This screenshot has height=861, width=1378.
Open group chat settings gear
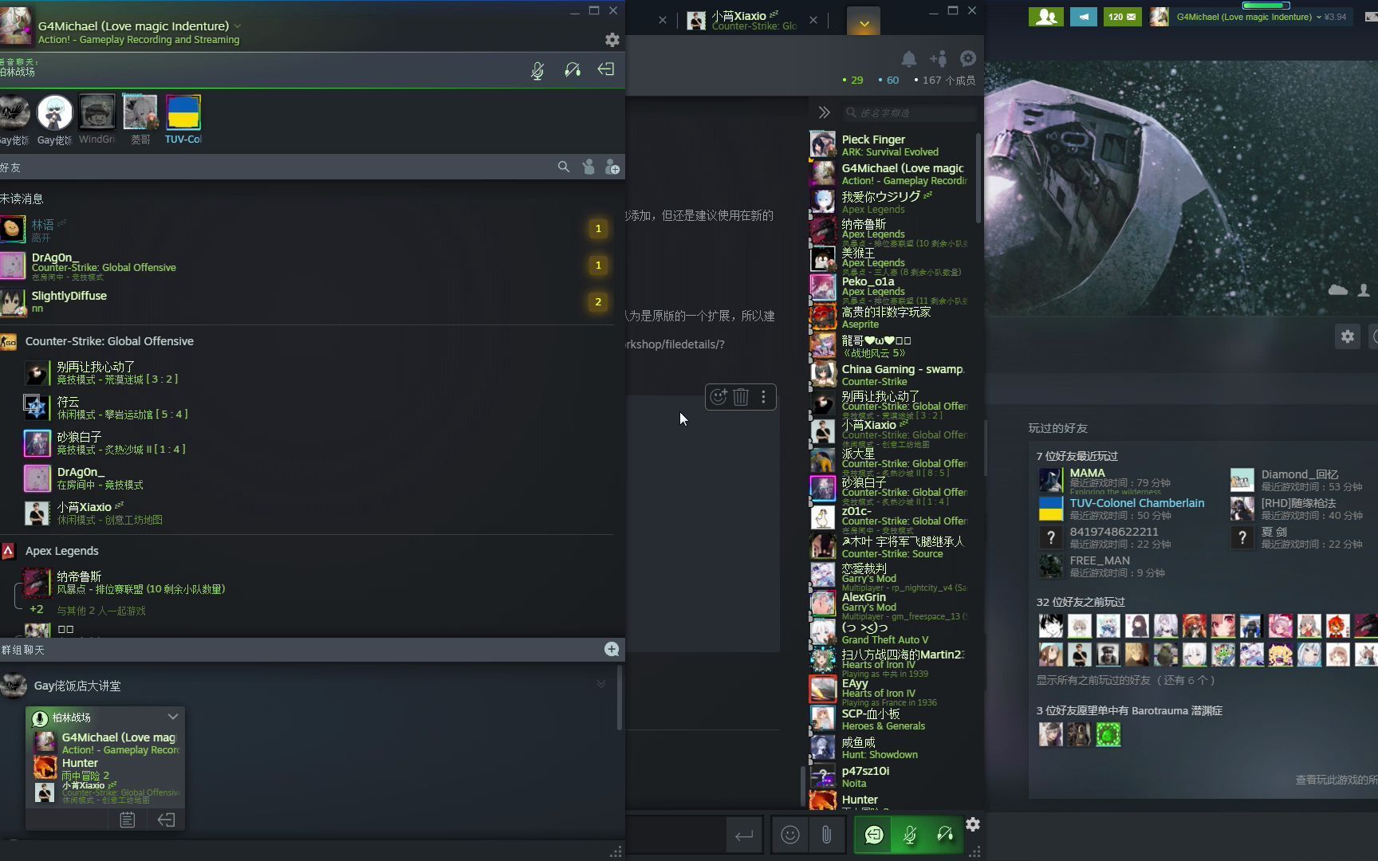click(x=968, y=58)
